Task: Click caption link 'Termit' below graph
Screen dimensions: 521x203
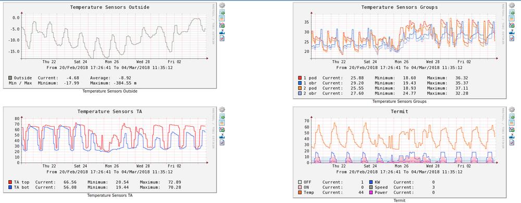Action: 400,200
